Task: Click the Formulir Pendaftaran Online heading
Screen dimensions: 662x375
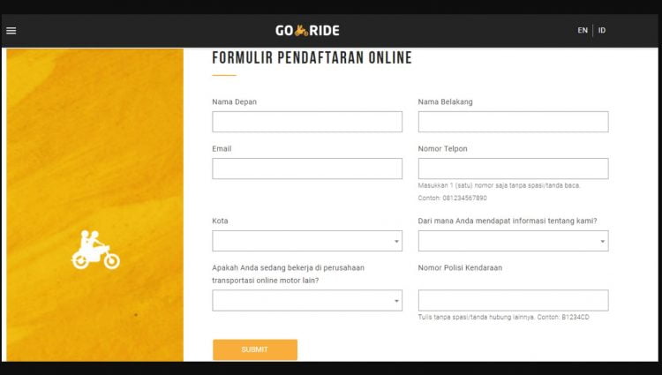Action: point(312,57)
